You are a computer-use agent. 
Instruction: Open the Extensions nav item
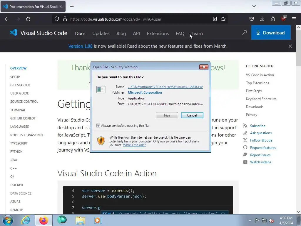point(158,34)
